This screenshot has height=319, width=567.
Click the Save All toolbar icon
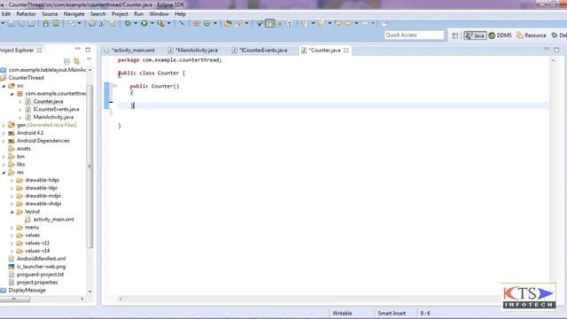[21, 24]
